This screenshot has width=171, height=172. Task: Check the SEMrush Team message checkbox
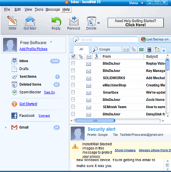point(73,107)
